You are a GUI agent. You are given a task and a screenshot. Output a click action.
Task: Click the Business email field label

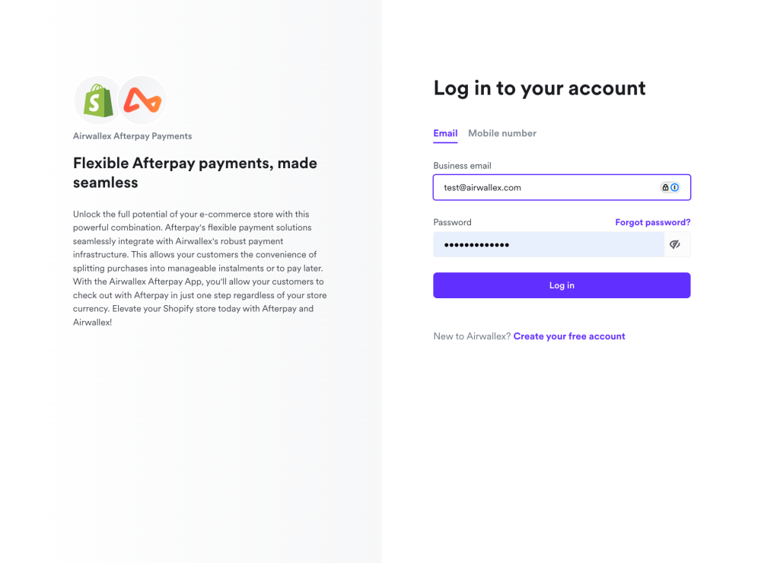[462, 165]
